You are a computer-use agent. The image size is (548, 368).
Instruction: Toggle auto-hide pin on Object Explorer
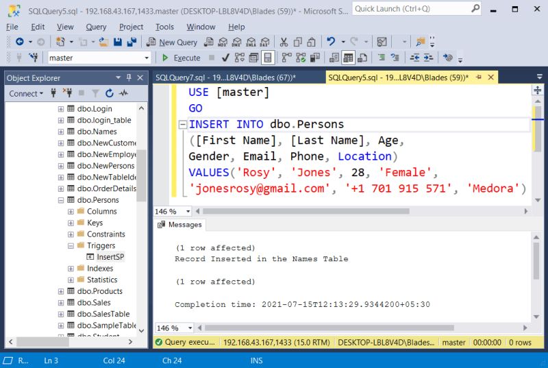129,77
